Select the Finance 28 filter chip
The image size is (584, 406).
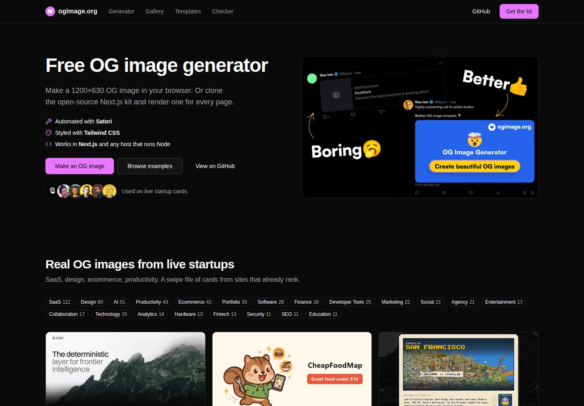point(307,302)
